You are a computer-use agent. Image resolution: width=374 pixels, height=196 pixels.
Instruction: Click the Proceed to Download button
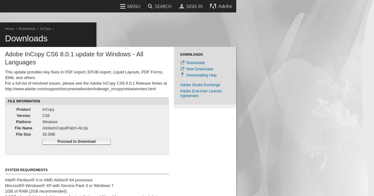pos(76,142)
